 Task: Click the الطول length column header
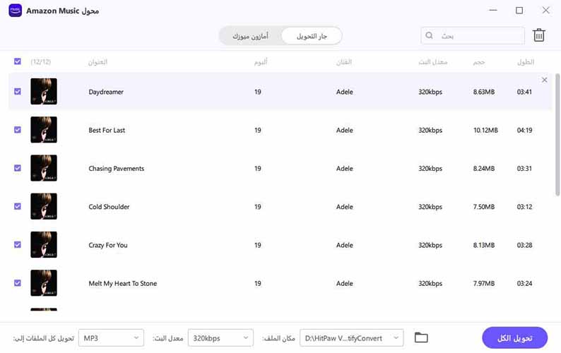pos(525,62)
